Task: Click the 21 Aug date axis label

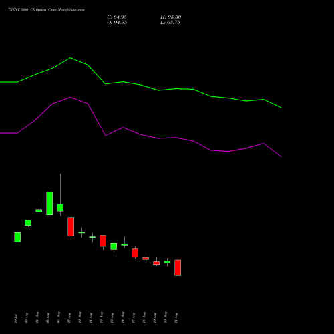Action: coord(176,318)
